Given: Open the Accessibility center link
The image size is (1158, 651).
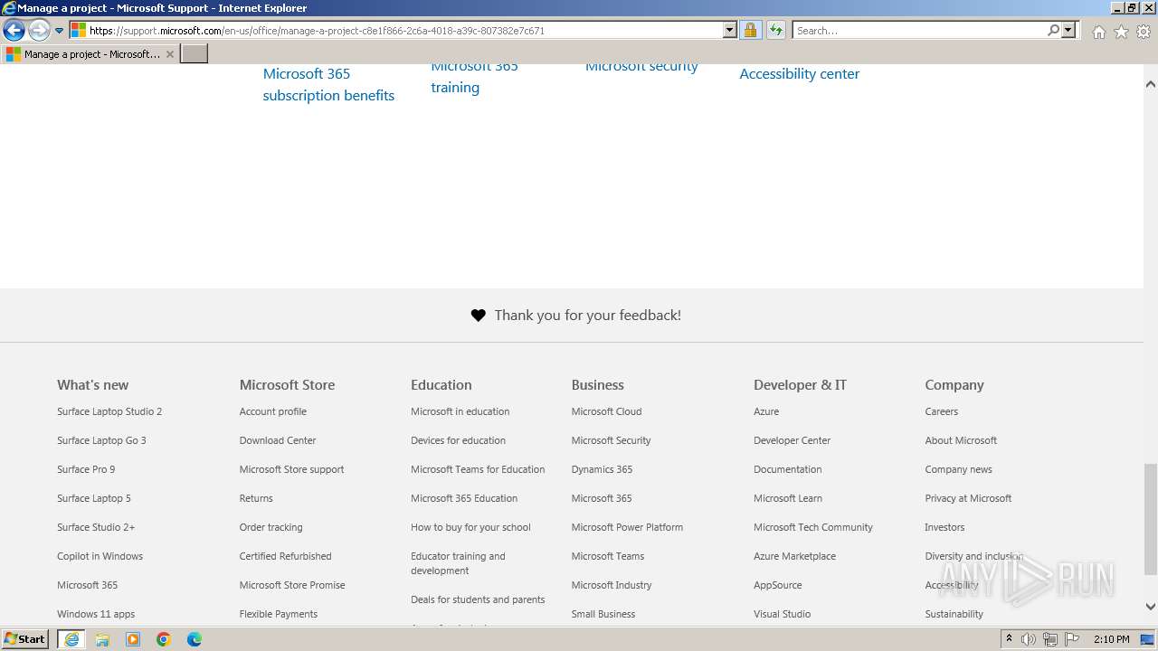Looking at the screenshot, I should point(799,74).
